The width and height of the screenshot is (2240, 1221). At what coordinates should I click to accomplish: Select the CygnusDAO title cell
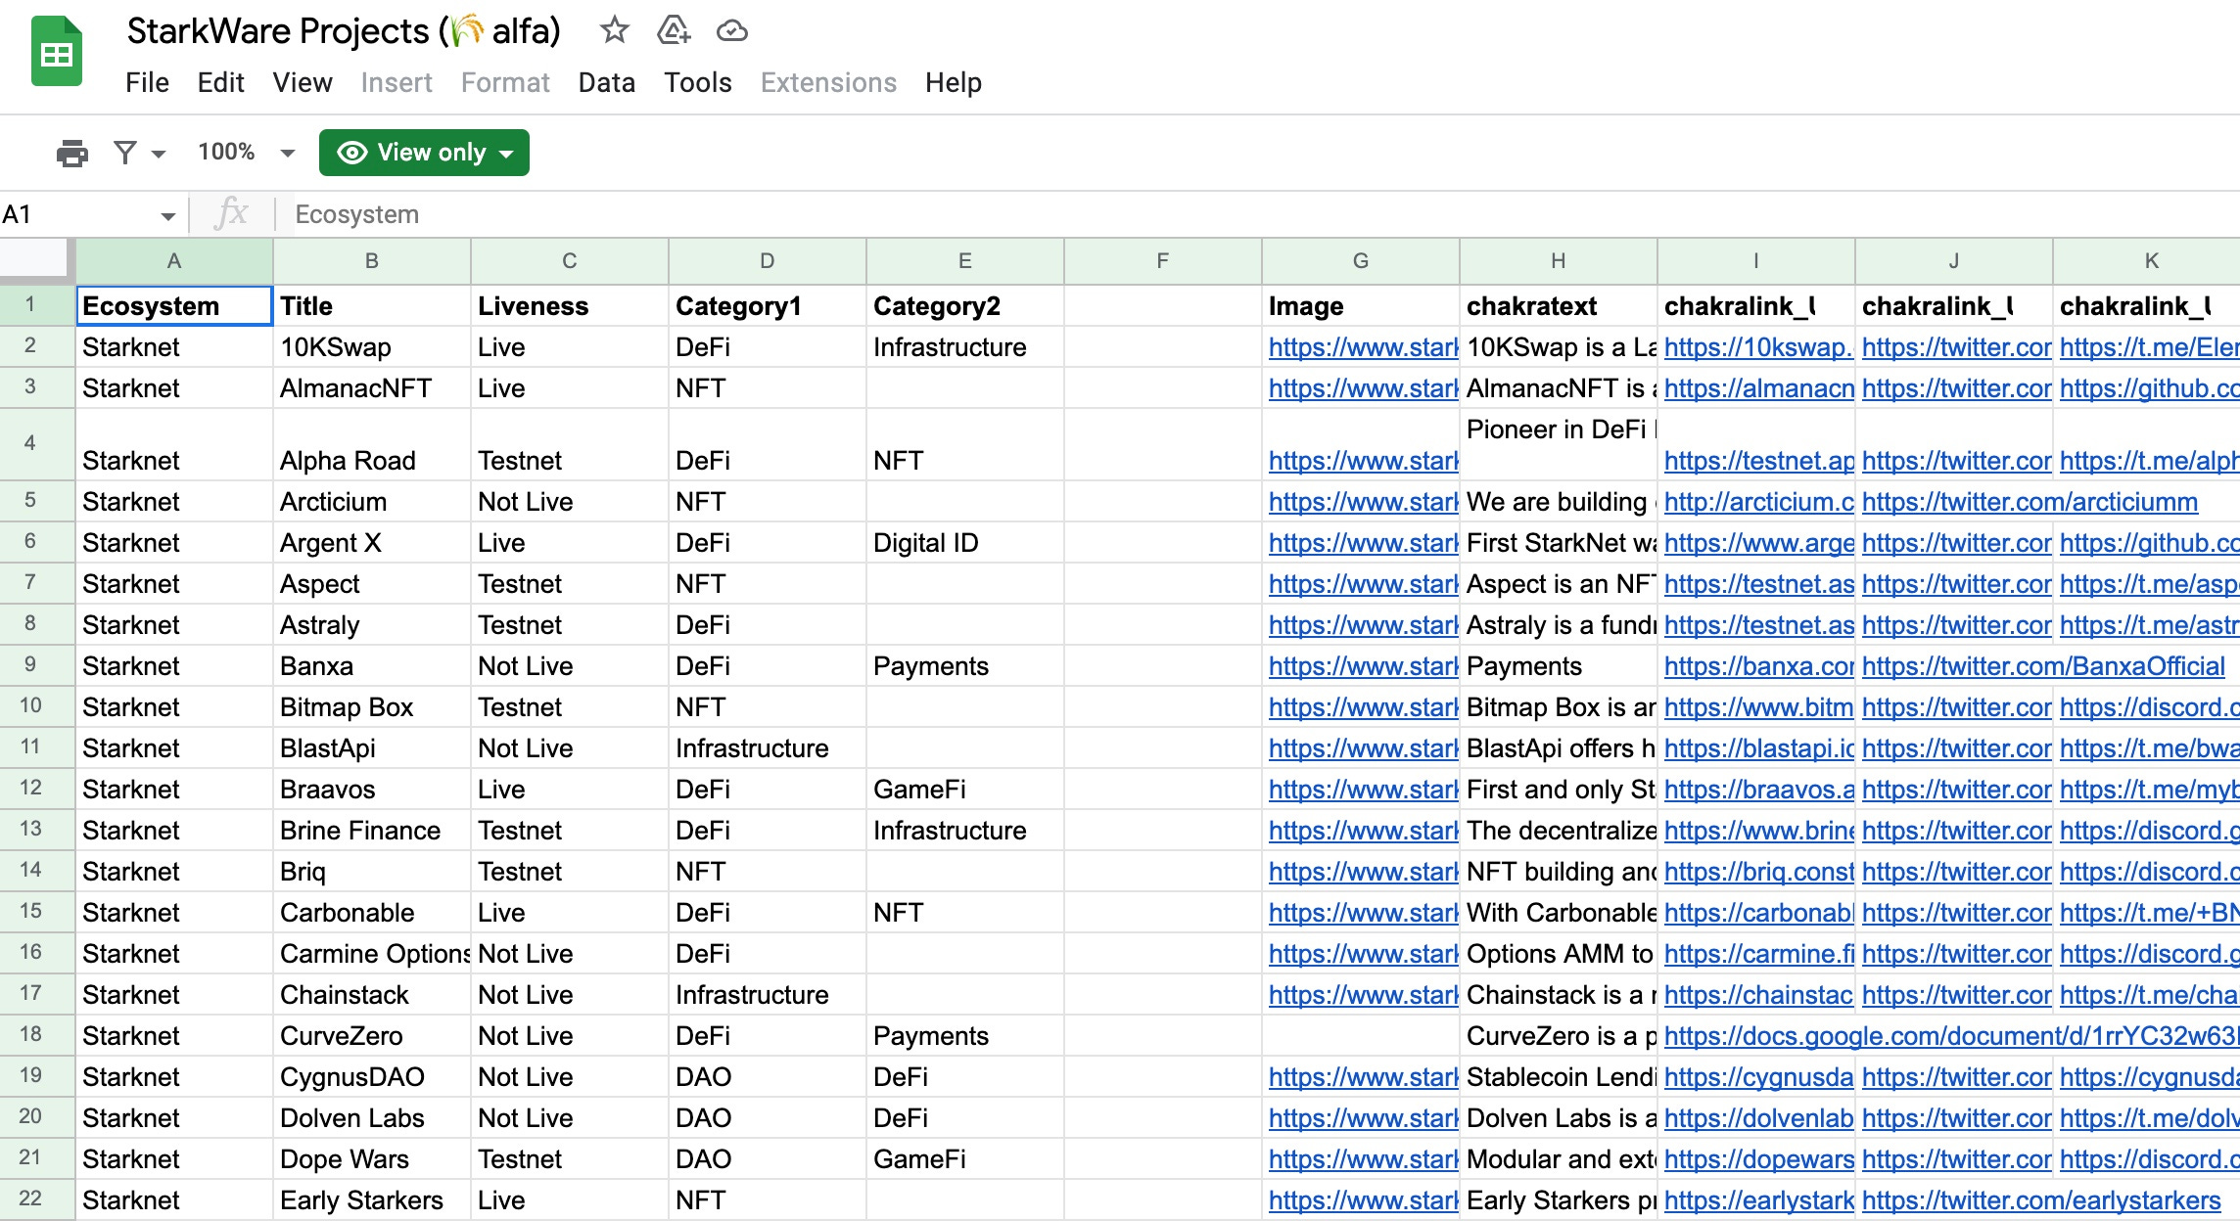click(x=372, y=1077)
